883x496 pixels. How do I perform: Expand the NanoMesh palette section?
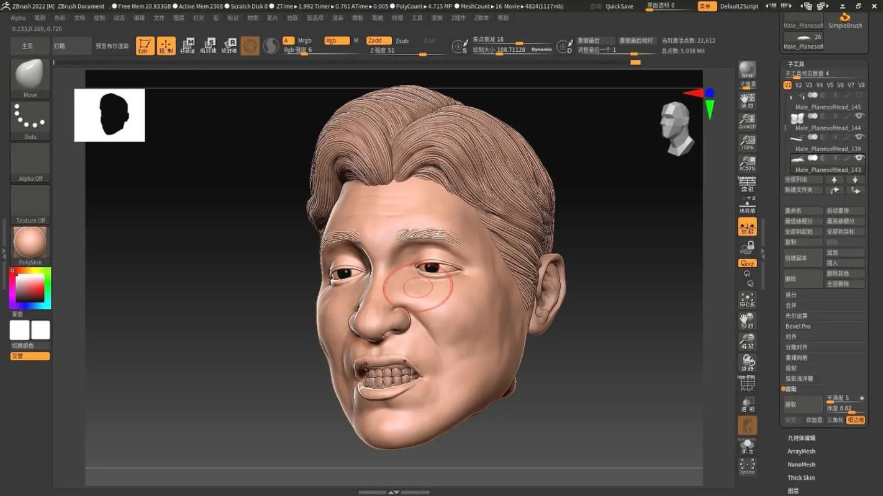[x=801, y=464]
